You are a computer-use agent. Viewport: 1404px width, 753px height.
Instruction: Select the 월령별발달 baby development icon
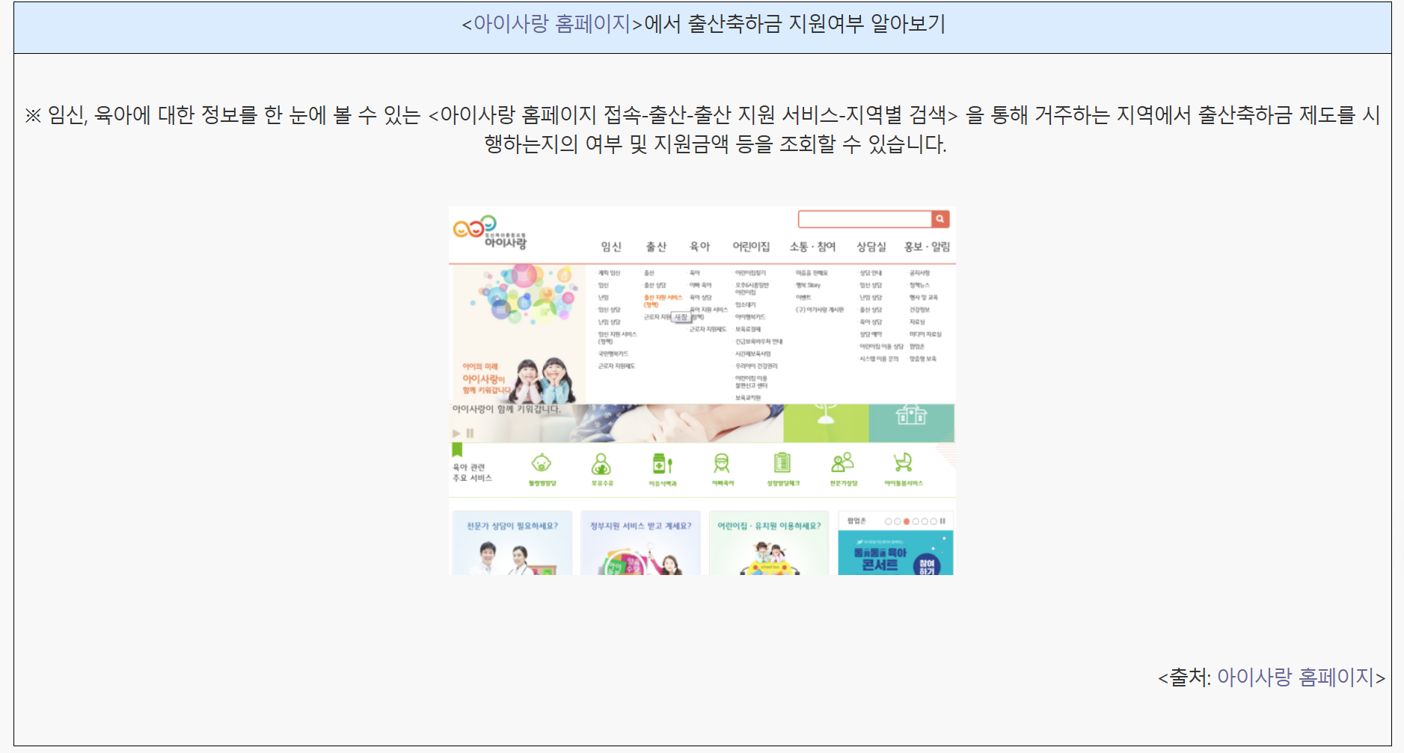coord(542,464)
